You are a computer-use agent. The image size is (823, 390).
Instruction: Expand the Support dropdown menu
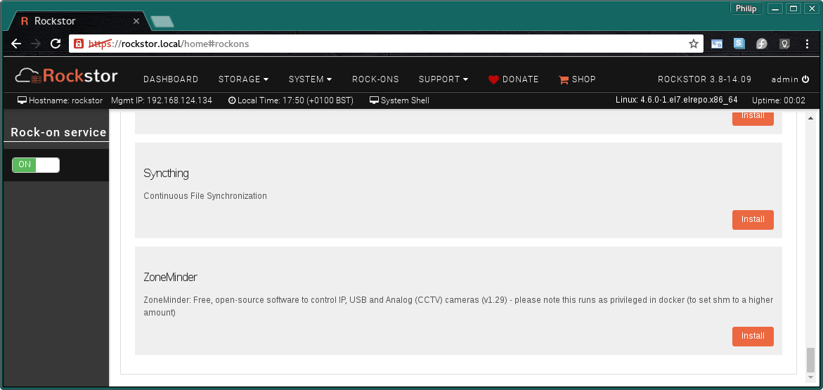click(443, 79)
